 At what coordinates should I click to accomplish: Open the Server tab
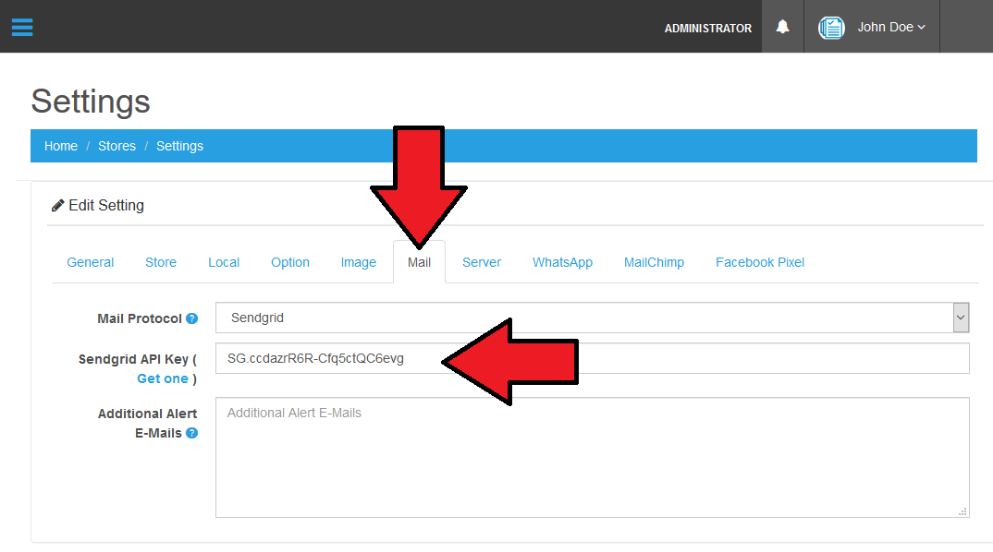[x=482, y=262]
